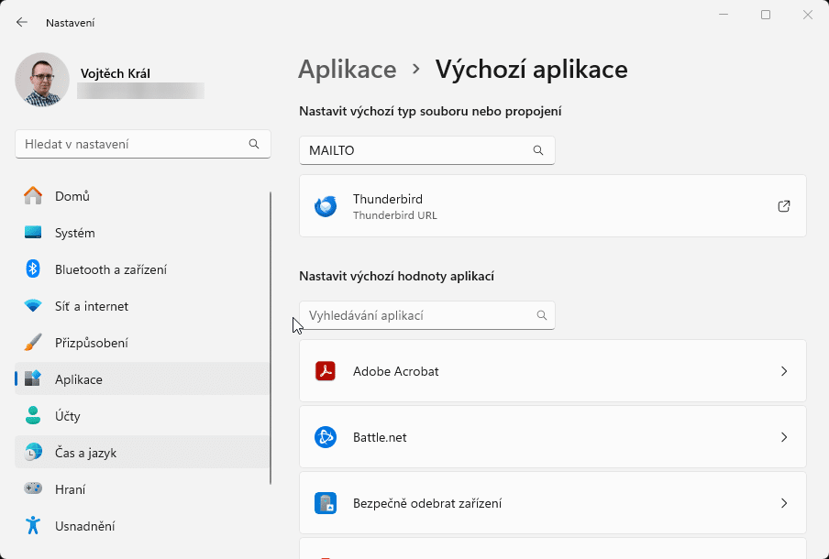Click the MAILTO search magnifier
This screenshot has height=559, width=829.
(x=538, y=150)
